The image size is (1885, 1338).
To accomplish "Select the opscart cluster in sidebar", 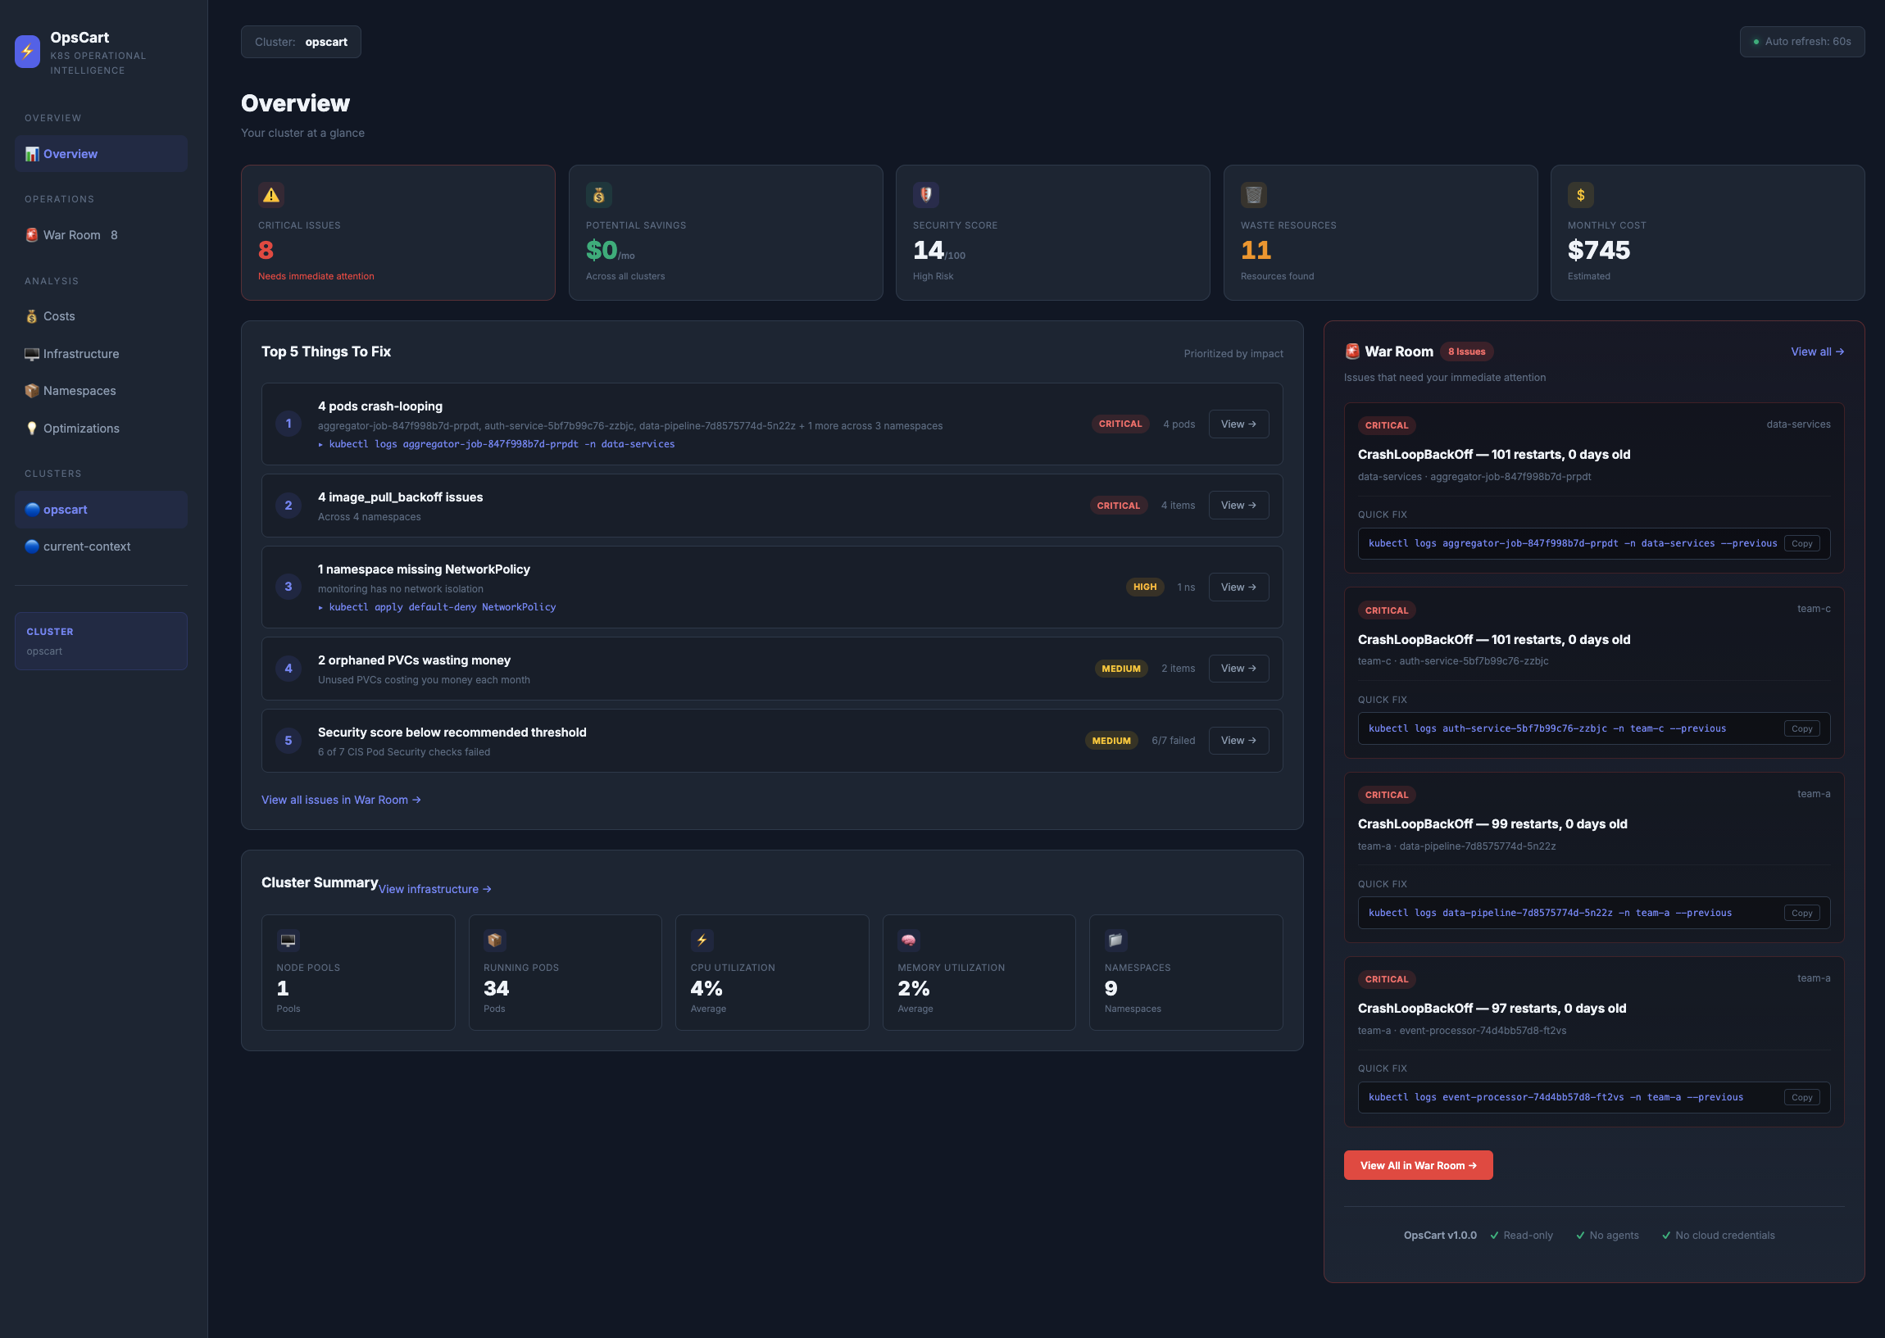I will tap(102, 509).
